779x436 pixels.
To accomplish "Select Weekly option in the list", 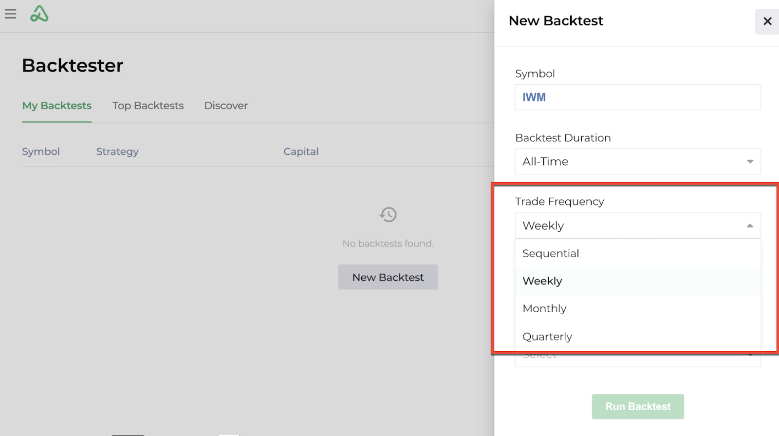I will point(638,281).
